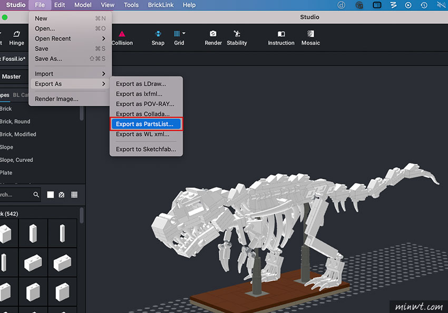Image resolution: width=448 pixels, height=313 pixels.
Task: Select Export to Sketchfab...
Action: click(x=146, y=149)
